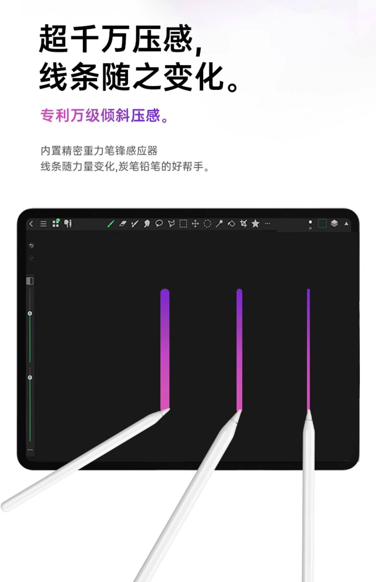Click the undo arrow in left sidebar
Viewport: 376px width, 582px height.
[x=31, y=246]
